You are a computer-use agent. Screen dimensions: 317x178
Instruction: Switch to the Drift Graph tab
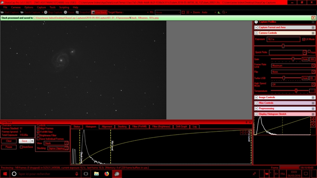point(181,127)
